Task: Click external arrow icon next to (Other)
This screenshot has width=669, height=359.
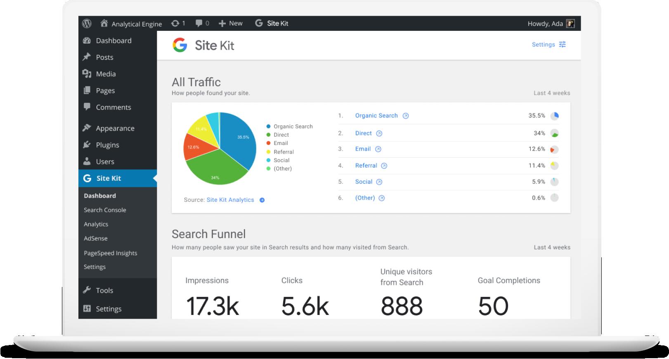Action: click(x=382, y=198)
